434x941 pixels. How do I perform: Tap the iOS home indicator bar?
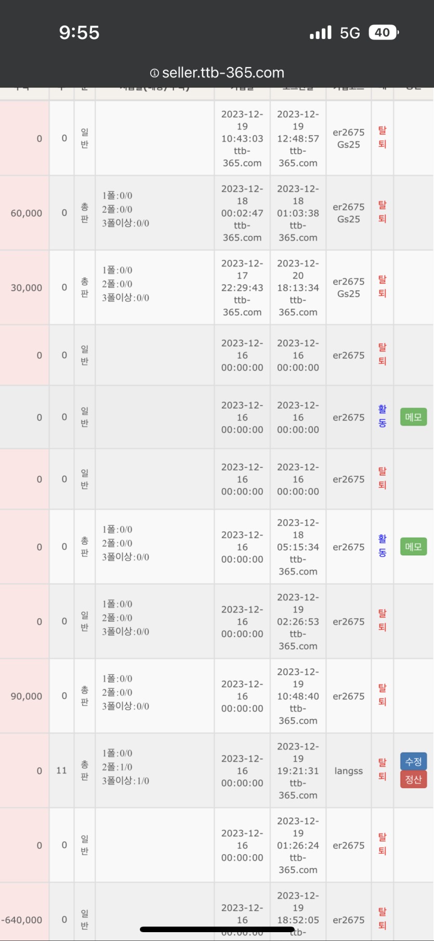pyautogui.click(x=217, y=930)
